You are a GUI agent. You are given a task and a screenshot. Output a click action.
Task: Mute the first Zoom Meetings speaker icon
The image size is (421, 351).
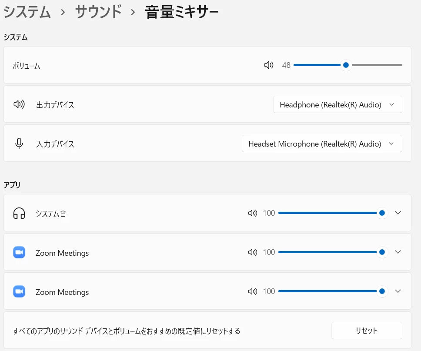[x=252, y=252]
